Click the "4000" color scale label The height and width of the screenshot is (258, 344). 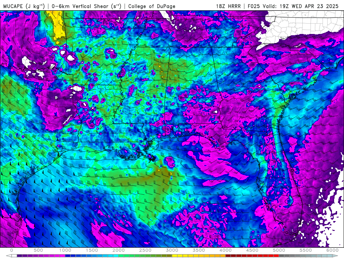coord(226,250)
